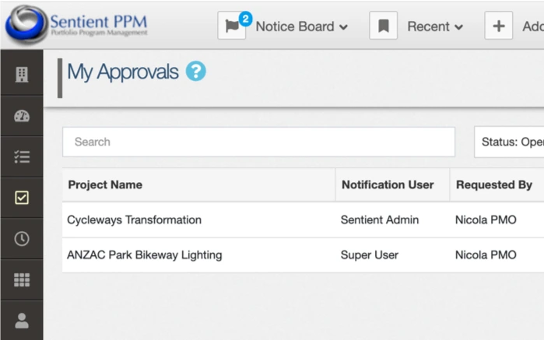Click the My Approvals help icon

pyautogui.click(x=195, y=71)
